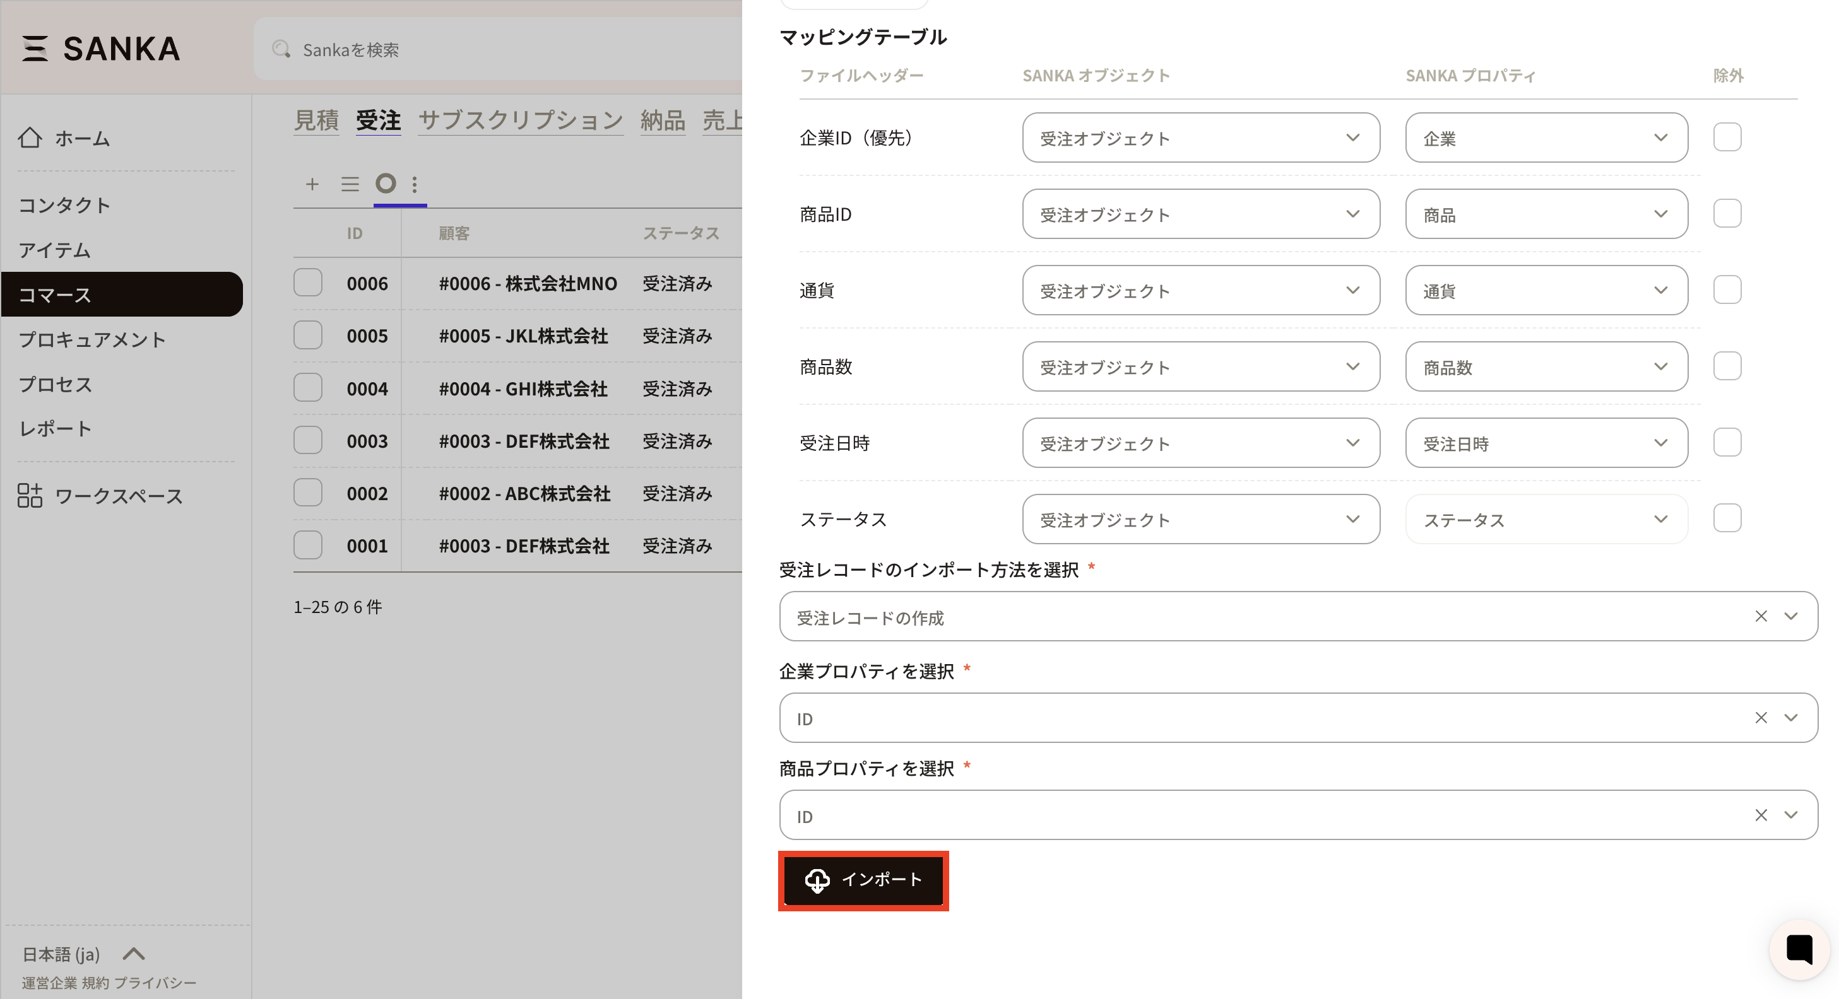
Task: Expand the 通貨 property dropdown
Action: 1546,290
